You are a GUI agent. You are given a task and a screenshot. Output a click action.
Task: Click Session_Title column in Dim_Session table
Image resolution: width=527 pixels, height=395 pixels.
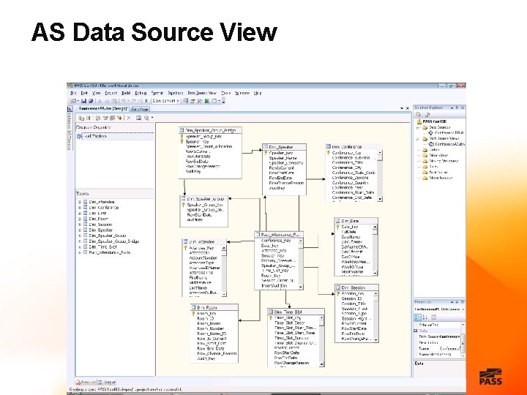[354, 304]
